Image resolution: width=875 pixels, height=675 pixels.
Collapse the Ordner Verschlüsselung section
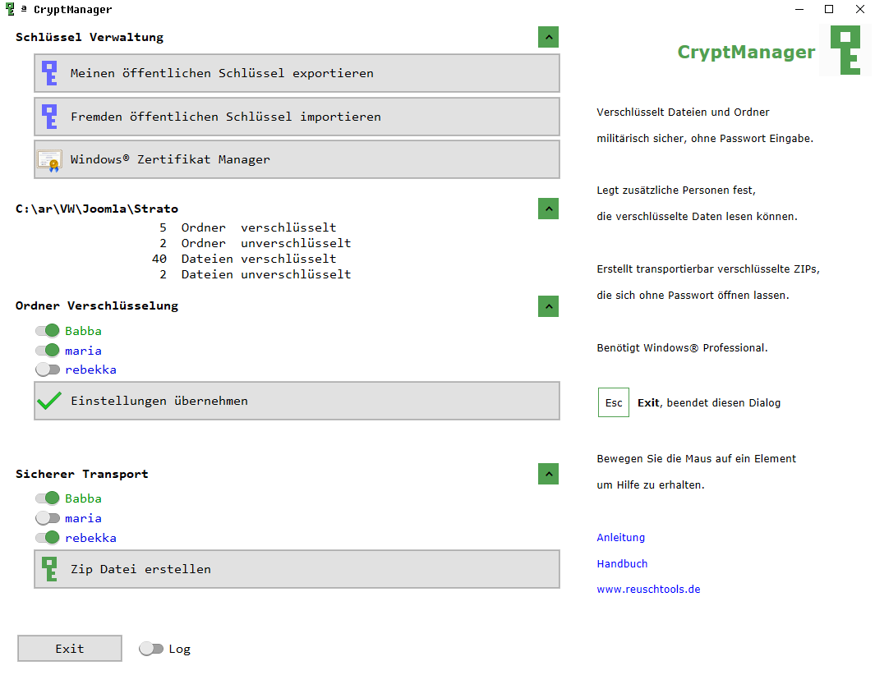click(x=549, y=306)
